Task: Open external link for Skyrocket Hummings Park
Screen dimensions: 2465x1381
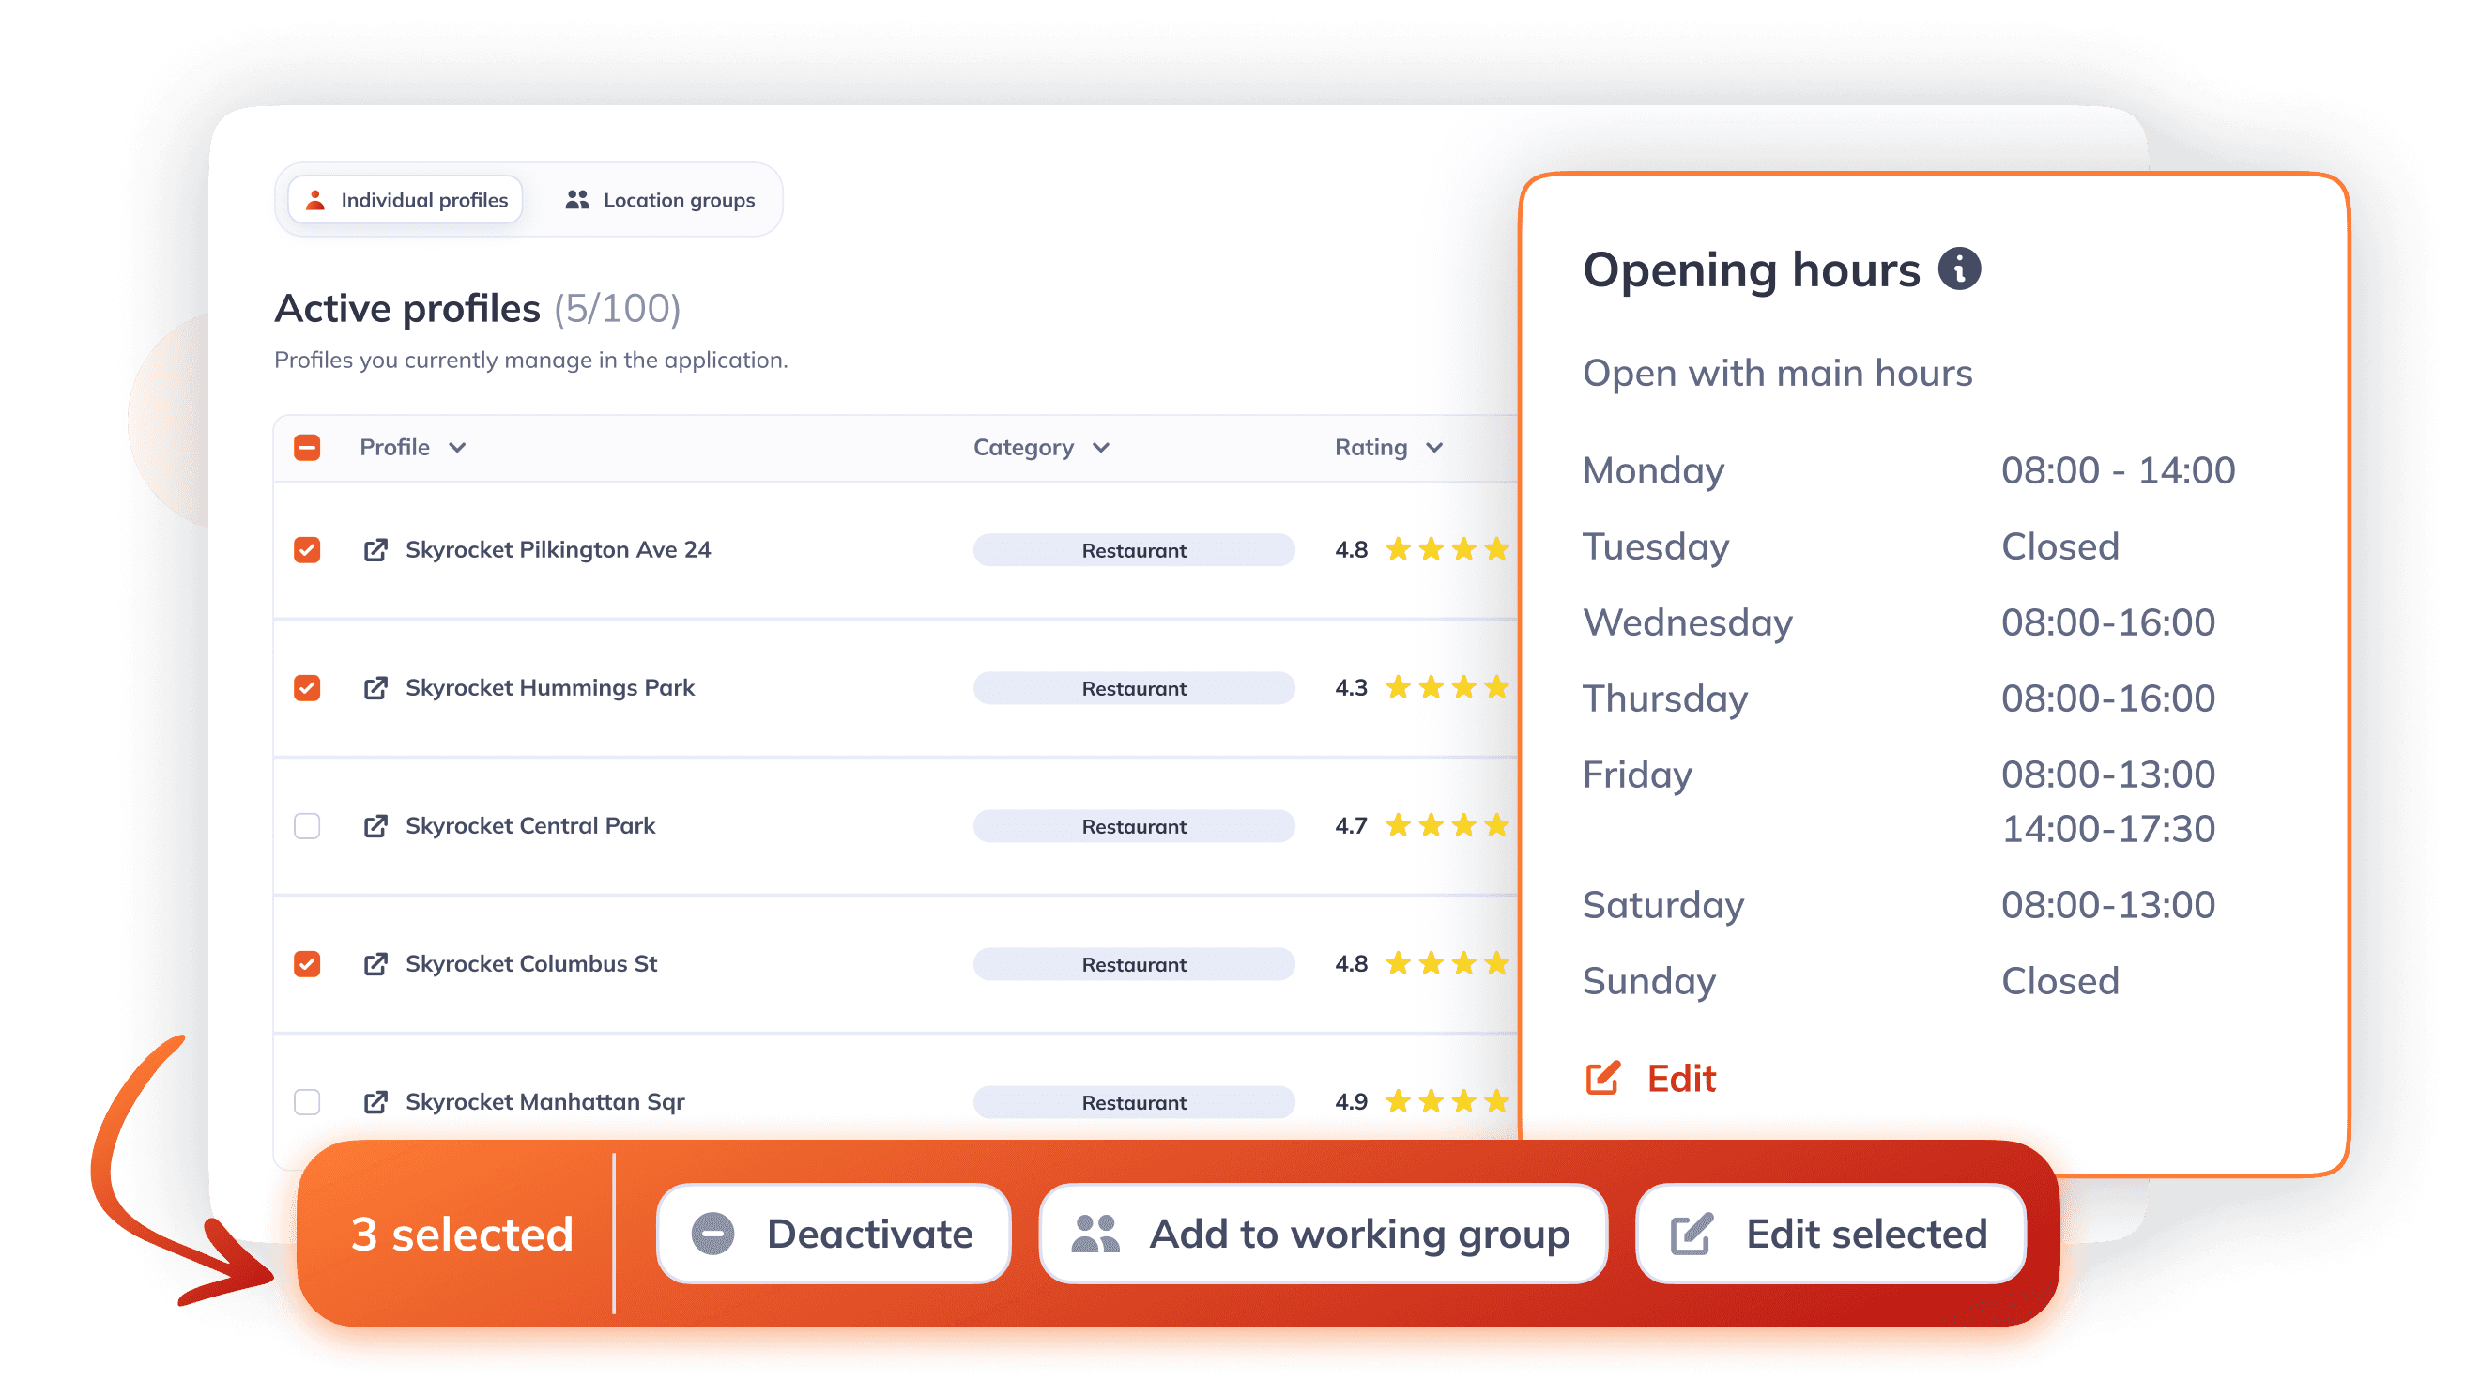Action: (375, 687)
